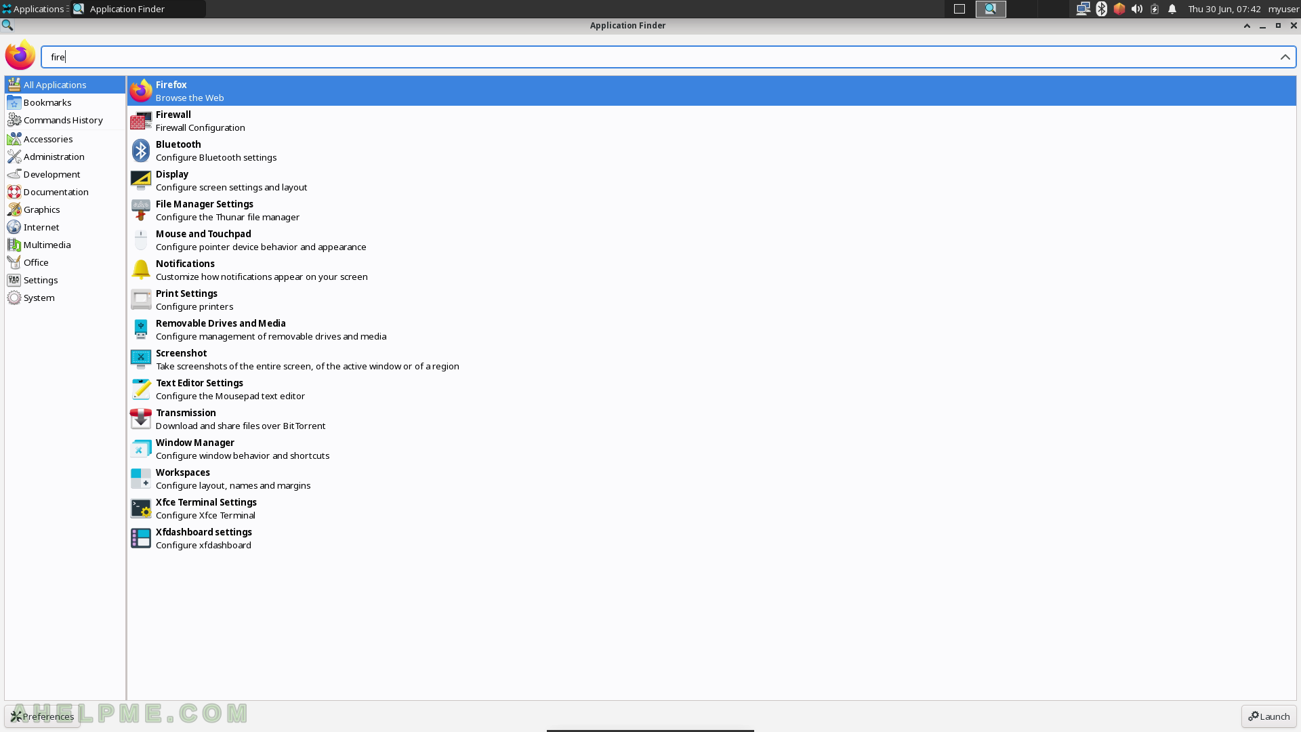
Task: Filter by the Administration category
Action: coord(65,157)
